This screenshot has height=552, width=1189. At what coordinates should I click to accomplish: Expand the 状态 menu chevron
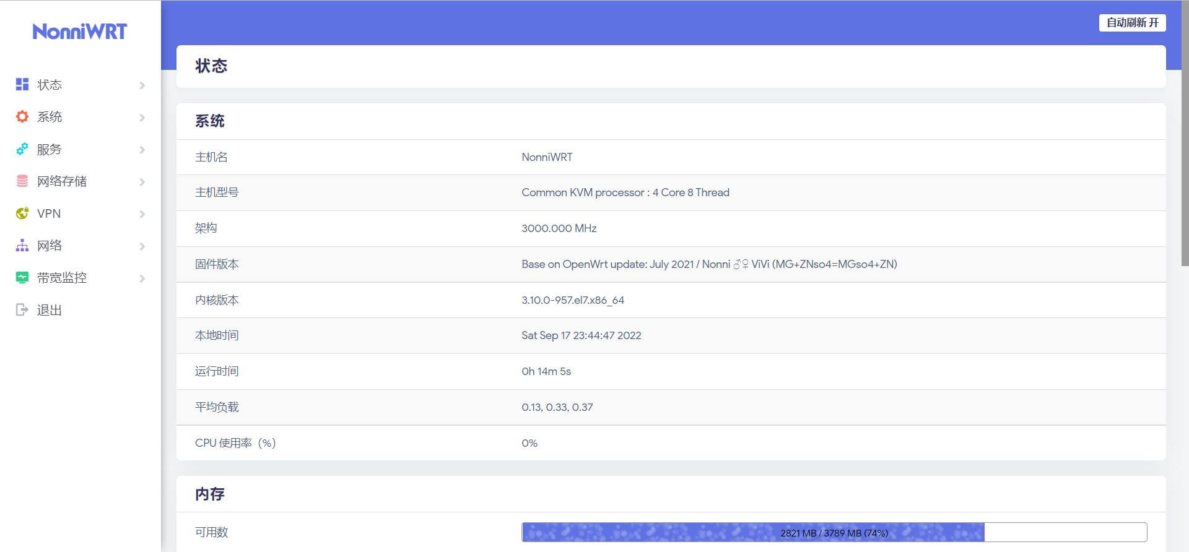[x=142, y=85]
